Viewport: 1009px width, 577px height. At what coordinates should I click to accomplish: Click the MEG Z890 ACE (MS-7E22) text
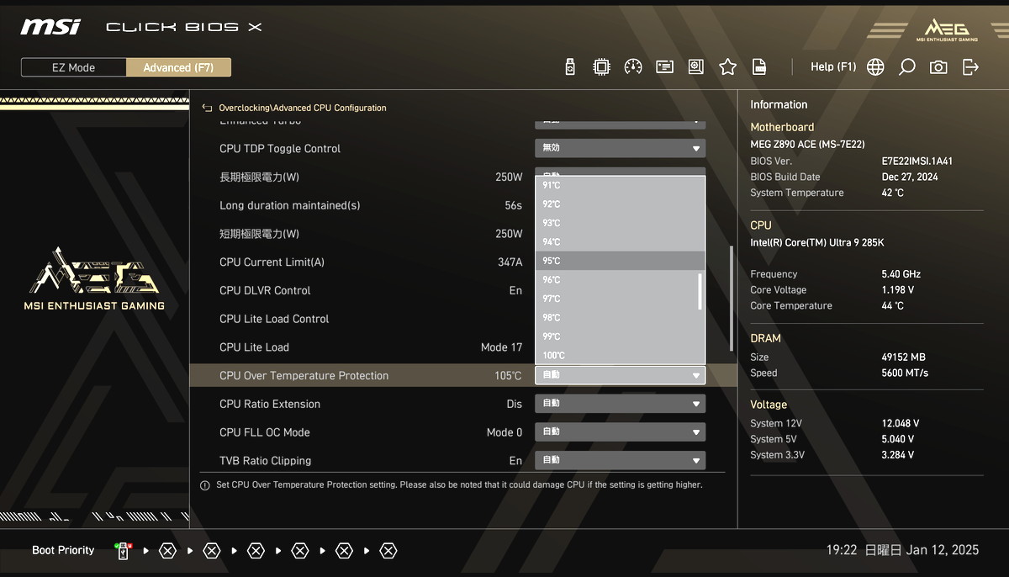point(807,144)
